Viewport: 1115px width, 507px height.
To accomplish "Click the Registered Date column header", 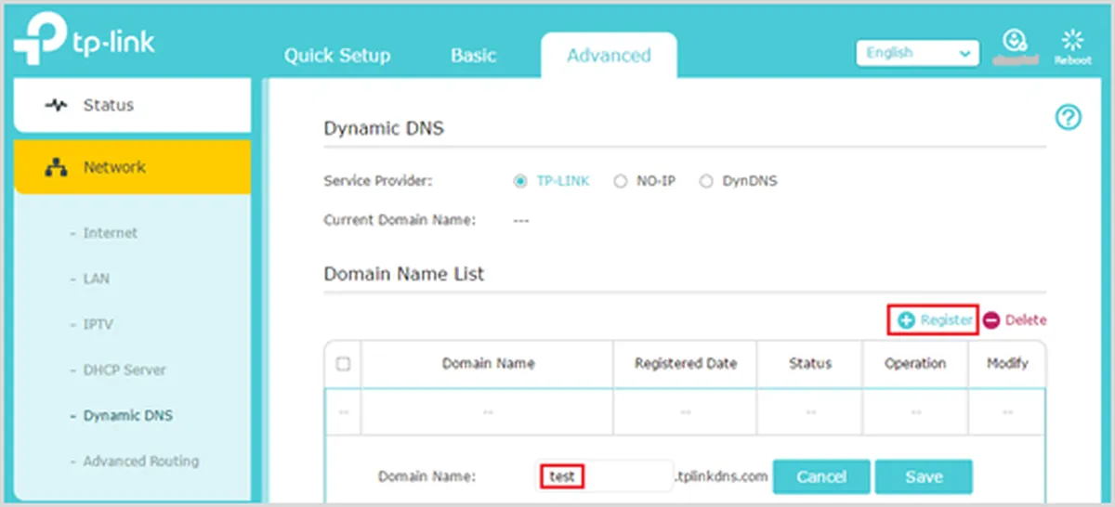I will pyautogui.click(x=686, y=363).
